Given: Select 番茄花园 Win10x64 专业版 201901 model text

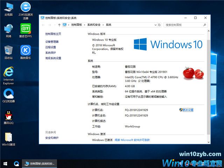Looking at the screenshot, I should pyautogui.click(x=146, y=72).
